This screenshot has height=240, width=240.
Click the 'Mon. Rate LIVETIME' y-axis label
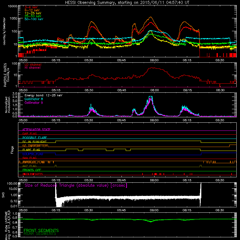point(6,225)
